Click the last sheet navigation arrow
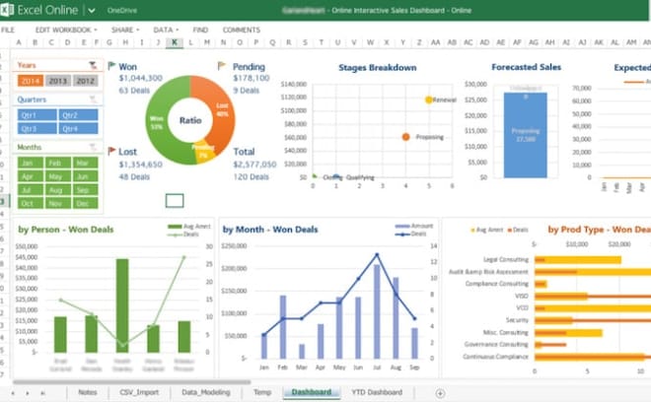Viewport: 651px width, 402px height. tap(42, 393)
